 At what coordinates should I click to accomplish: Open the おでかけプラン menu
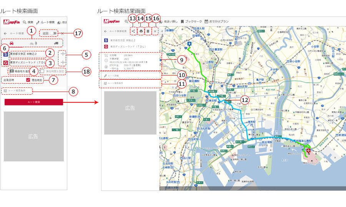click(216, 21)
